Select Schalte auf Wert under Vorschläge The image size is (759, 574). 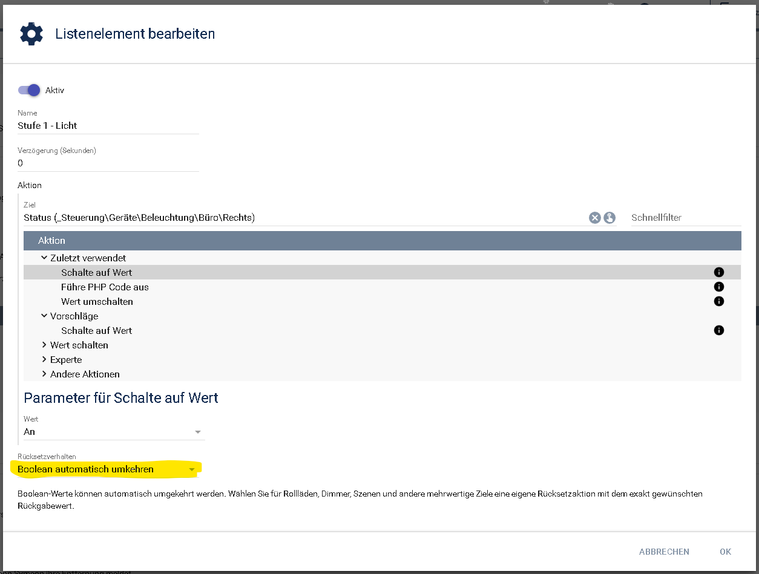pos(383,330)
